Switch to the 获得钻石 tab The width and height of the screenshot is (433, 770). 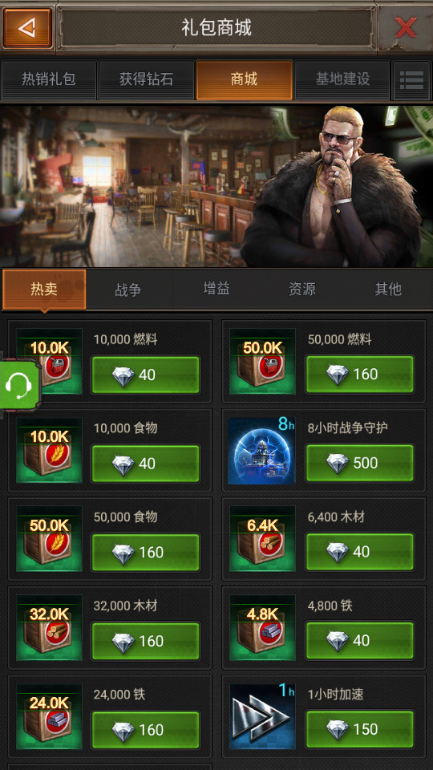click(x=146, y=79)
